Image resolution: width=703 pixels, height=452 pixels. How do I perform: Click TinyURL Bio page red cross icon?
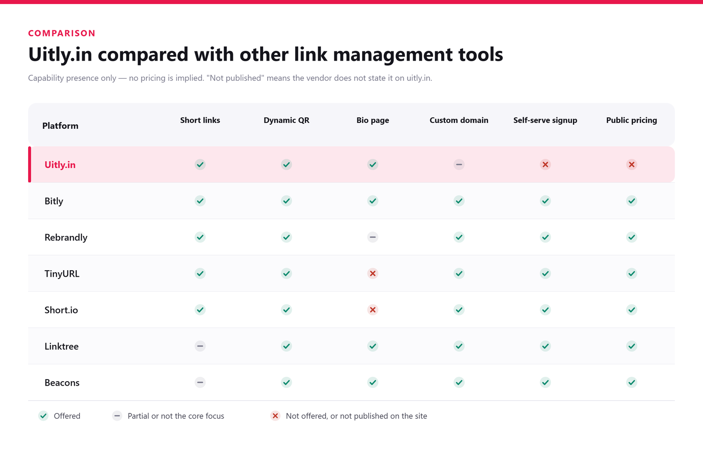[373, 274]
